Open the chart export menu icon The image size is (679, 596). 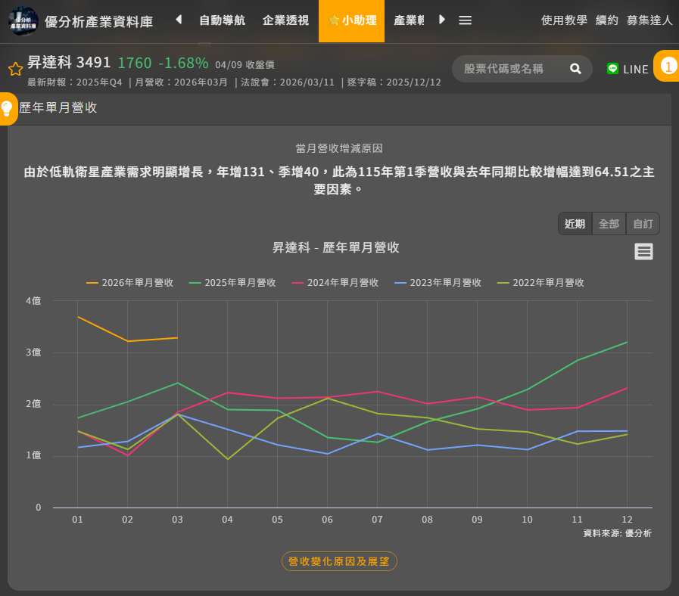643,252
